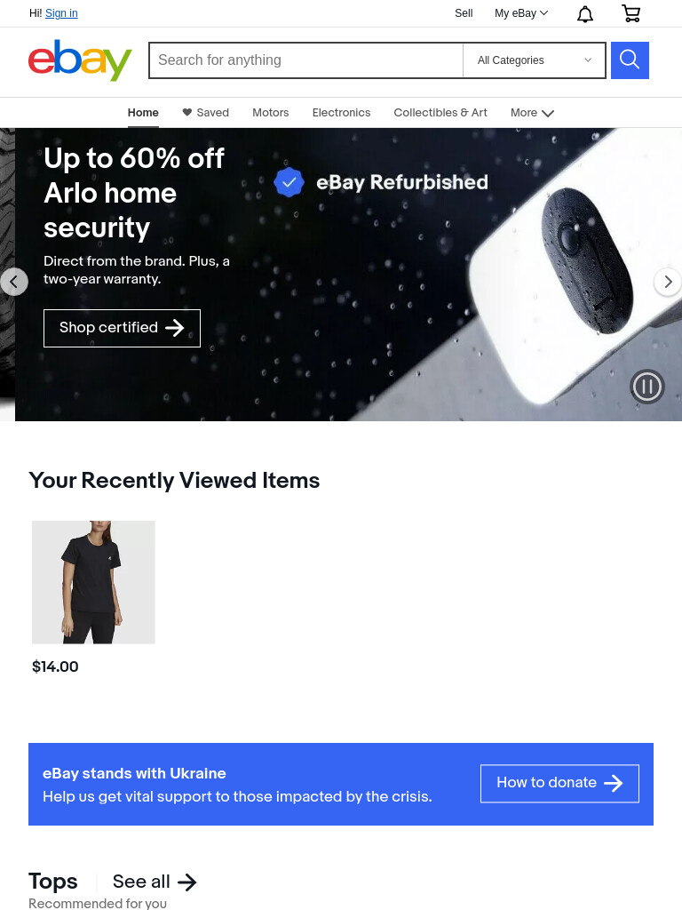This screenshot has width=682, height=910.
Task: Expand the More navigation menu
Action: pyautogui.click(x=533, y=113)
